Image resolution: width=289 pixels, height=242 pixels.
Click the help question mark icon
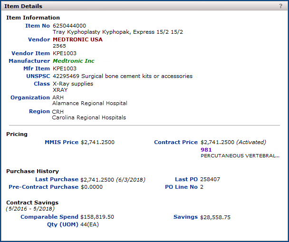point(280,6)
